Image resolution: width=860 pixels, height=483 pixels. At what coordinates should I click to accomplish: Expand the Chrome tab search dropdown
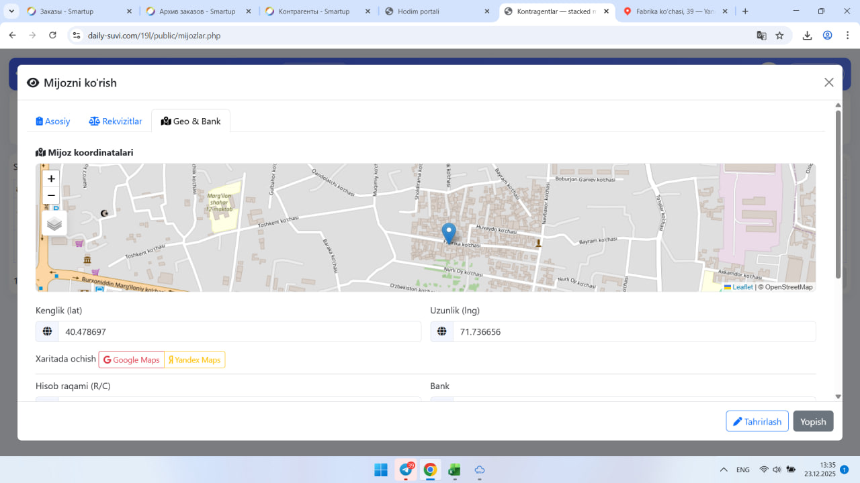click(x=11, y=11)
